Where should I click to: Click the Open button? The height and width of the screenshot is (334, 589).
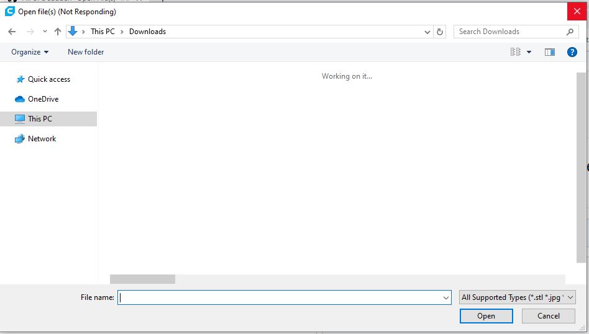tap(486, 316)
